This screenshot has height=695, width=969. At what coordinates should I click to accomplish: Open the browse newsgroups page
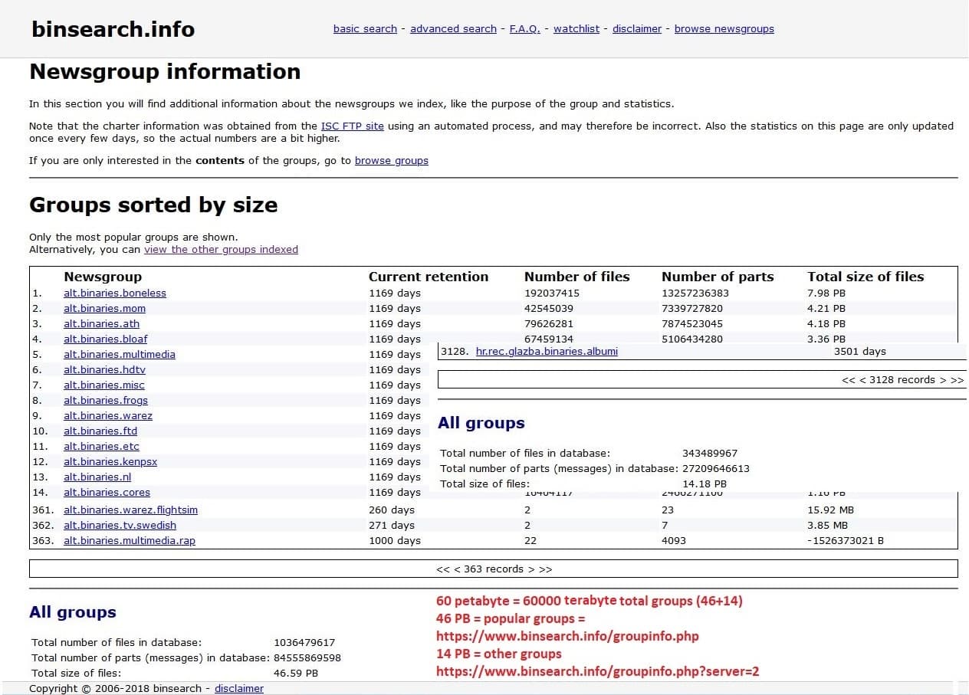point(724,28)
